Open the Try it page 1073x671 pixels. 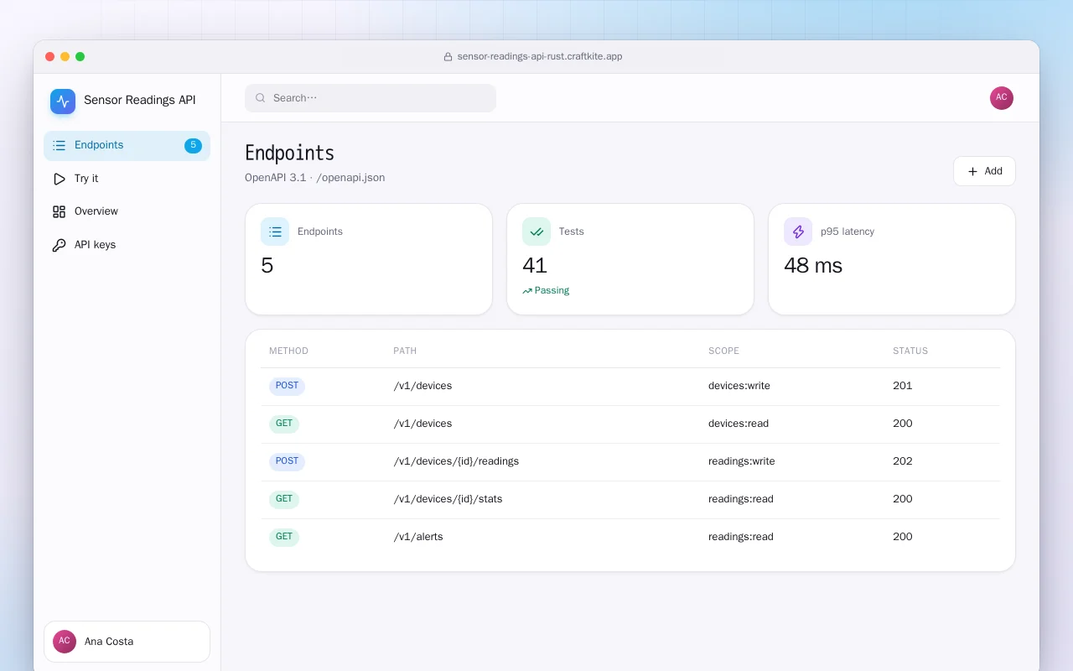(127, 179)
